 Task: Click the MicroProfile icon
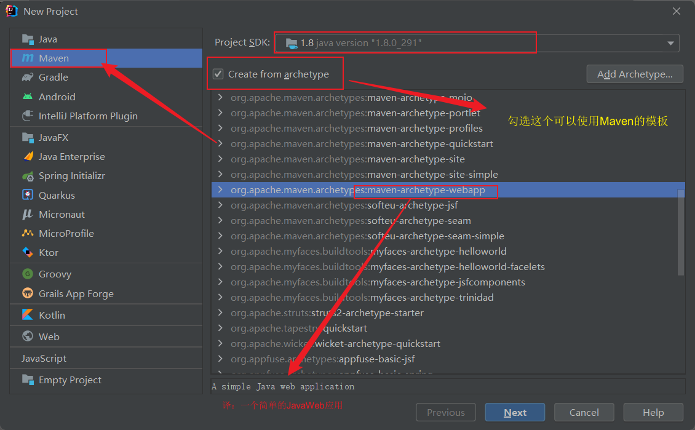28,233
